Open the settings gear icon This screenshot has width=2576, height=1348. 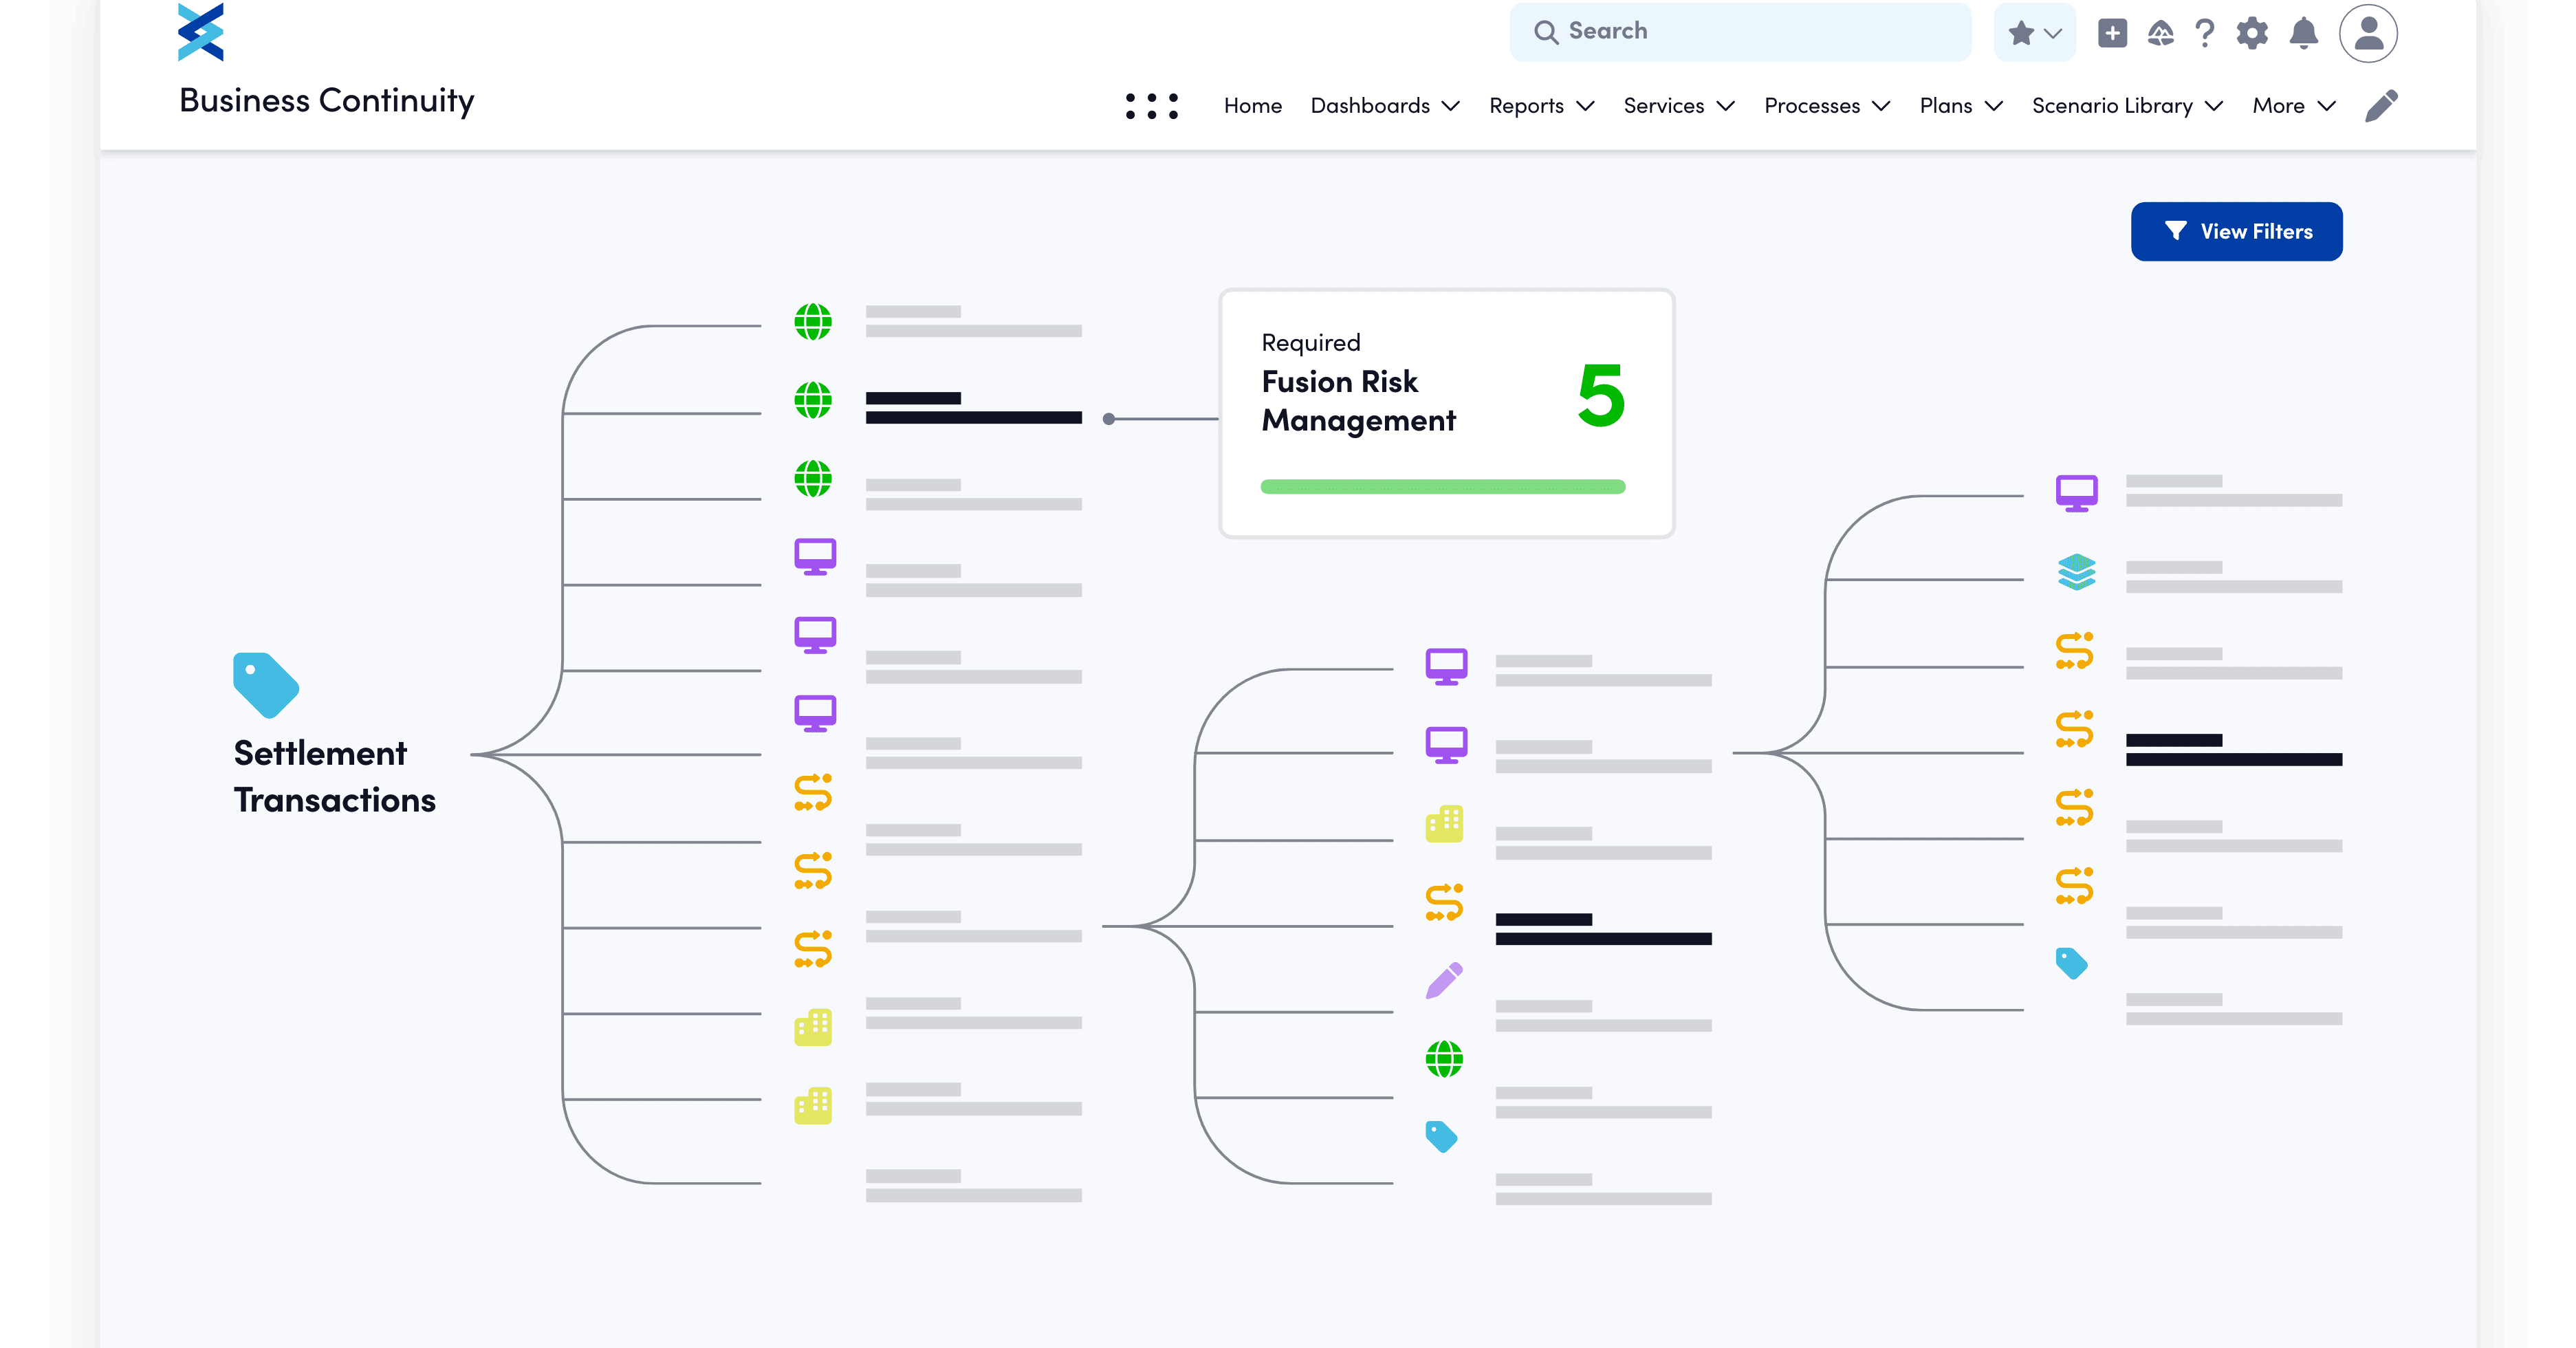2252,33
